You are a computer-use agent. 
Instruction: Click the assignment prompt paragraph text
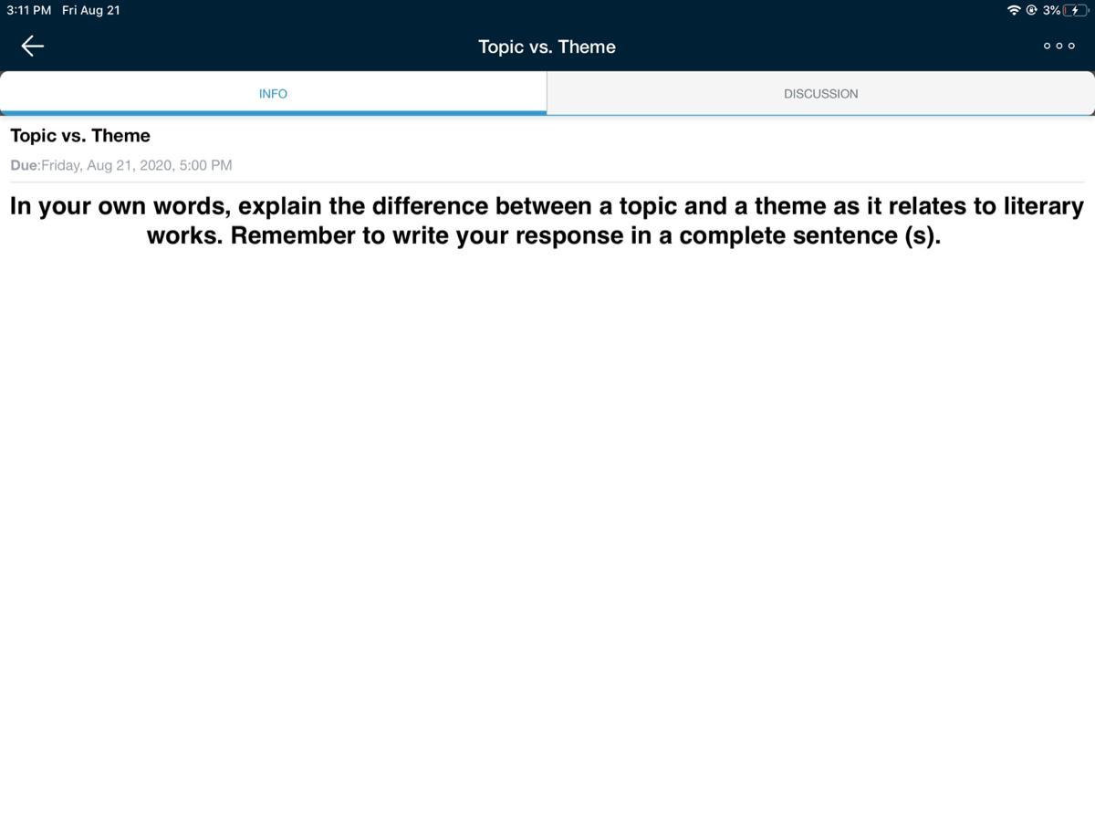pos(547,221)
